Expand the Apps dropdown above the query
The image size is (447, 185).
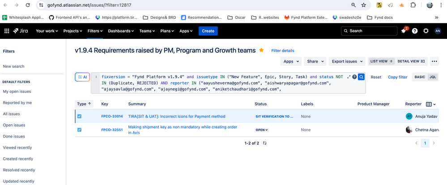pos(291,61)
